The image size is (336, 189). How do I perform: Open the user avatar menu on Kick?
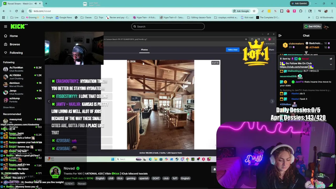tap(326, 27)
